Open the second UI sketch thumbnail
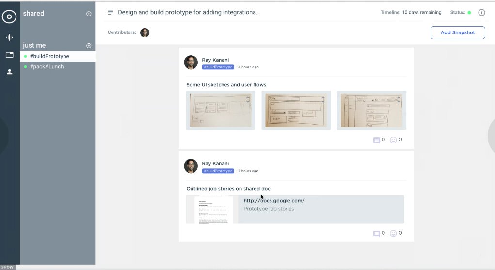This screenshot has width=495, height=270. pos(296,110)
